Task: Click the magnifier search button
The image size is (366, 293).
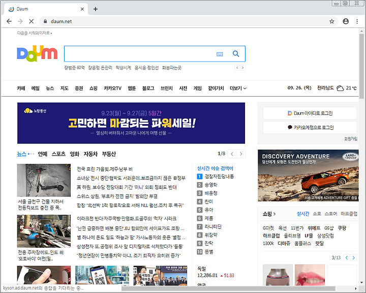Action: (236, 54)
